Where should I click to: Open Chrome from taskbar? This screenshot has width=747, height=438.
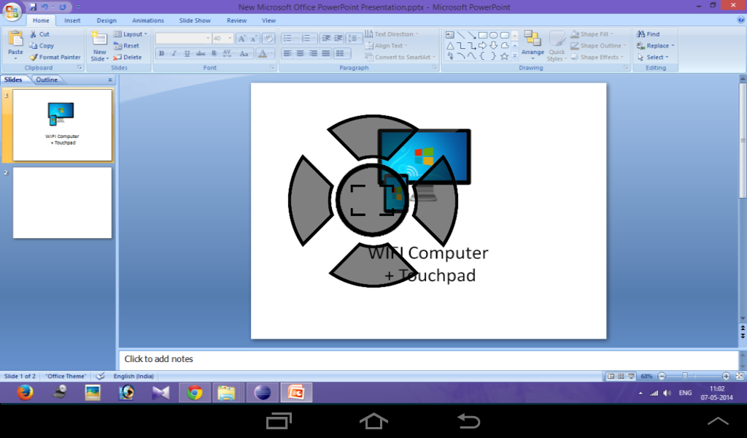[194, 393]
